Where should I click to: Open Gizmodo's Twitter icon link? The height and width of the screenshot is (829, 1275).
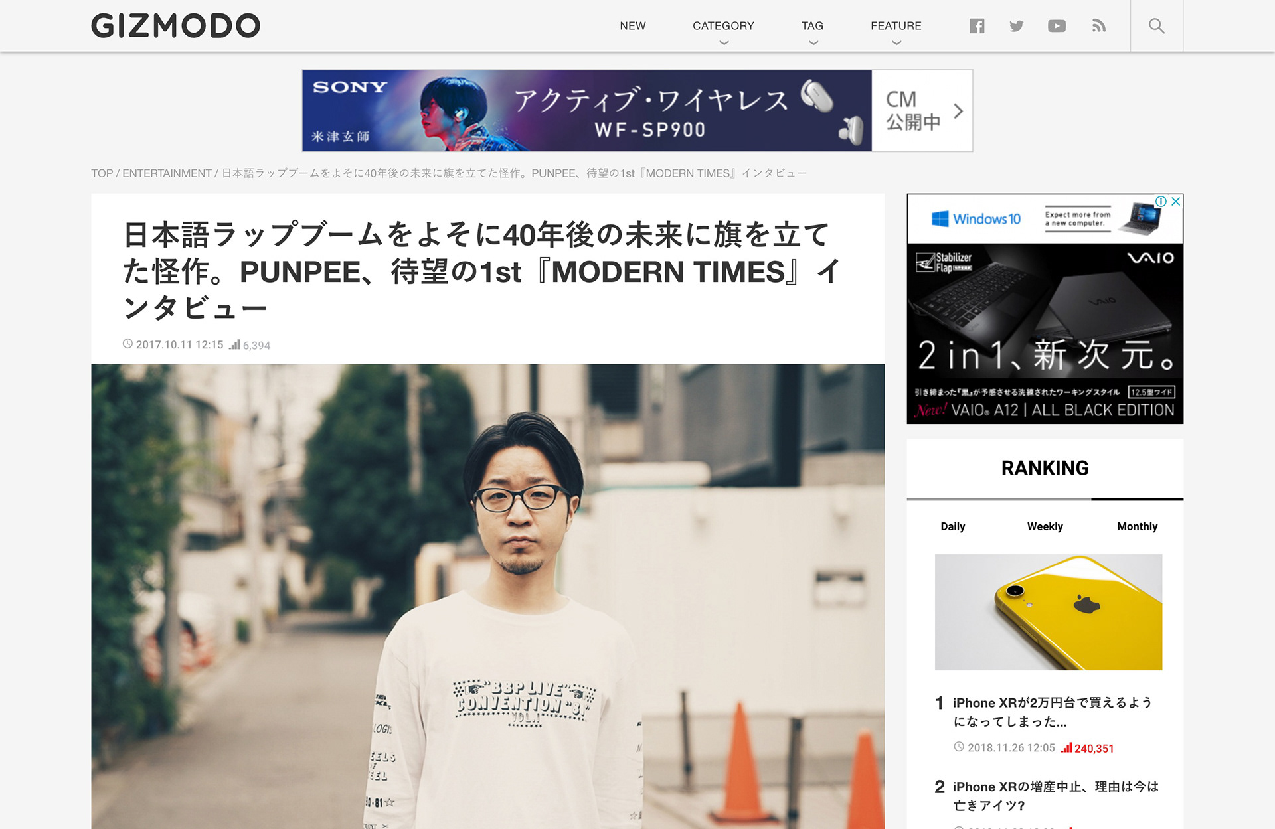pyautogui.click(x=1016, y=26)
